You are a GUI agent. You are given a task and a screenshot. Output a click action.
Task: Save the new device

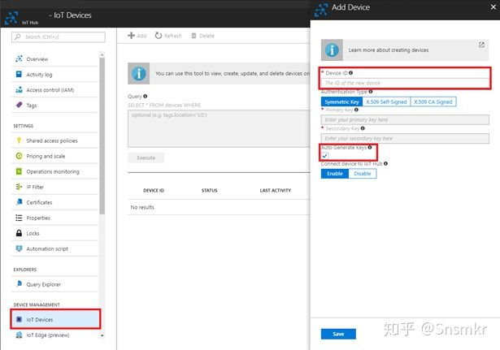[x=338, y=334]
